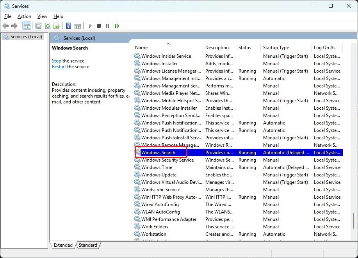Sort by the Name column header

click(x=168, y=48)
